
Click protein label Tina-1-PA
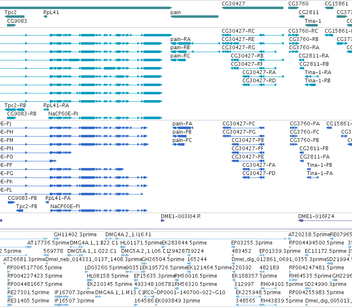click(320, 173)
